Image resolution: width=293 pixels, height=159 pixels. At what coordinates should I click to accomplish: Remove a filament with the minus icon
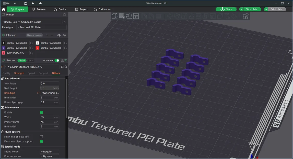52,35
